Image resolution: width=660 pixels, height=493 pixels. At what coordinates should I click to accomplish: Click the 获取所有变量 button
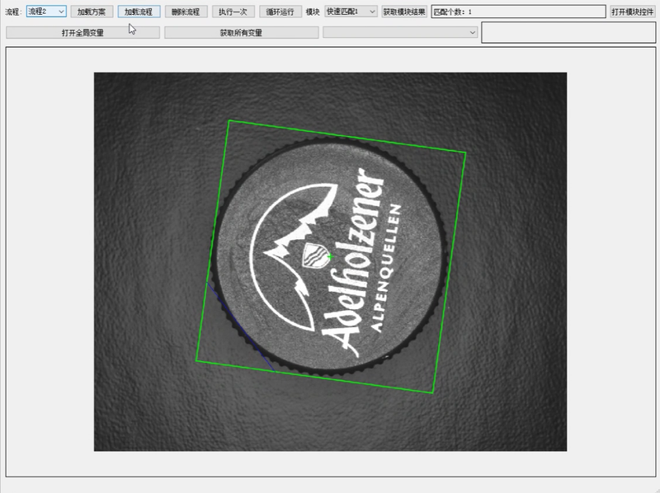241,32
